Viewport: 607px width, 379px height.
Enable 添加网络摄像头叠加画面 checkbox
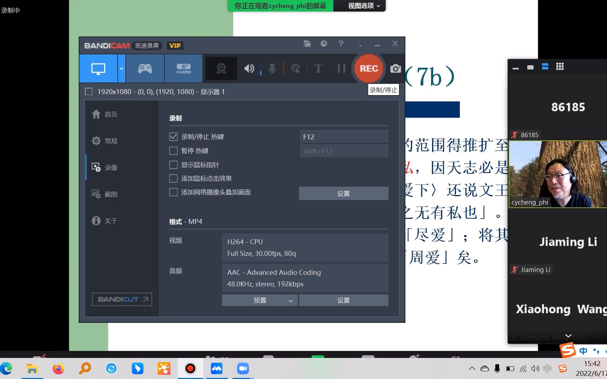click(174, 192)
